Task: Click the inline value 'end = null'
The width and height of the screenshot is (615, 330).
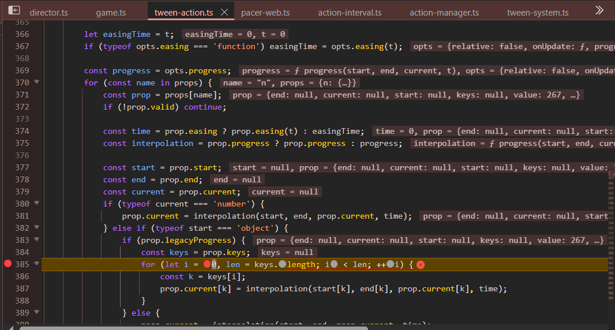Action: coord(237,180)
